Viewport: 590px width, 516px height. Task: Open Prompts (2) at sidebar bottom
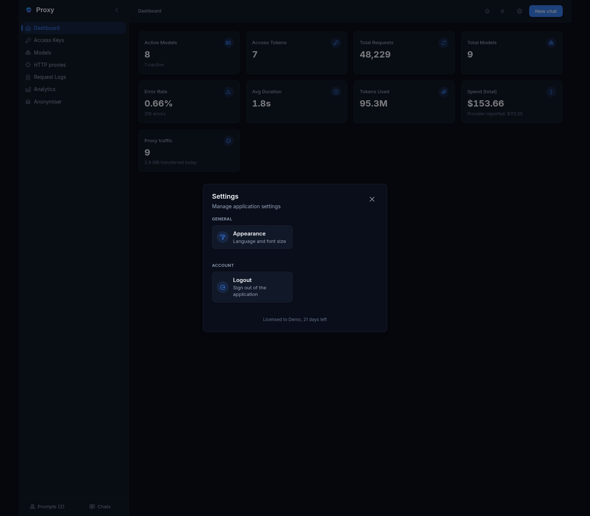pos(47,507)
